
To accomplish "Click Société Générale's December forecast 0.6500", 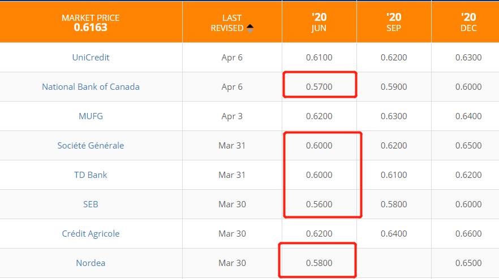I will click(468, 146).
